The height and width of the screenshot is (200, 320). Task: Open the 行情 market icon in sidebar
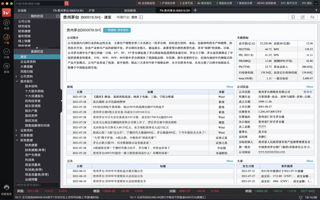6,54
